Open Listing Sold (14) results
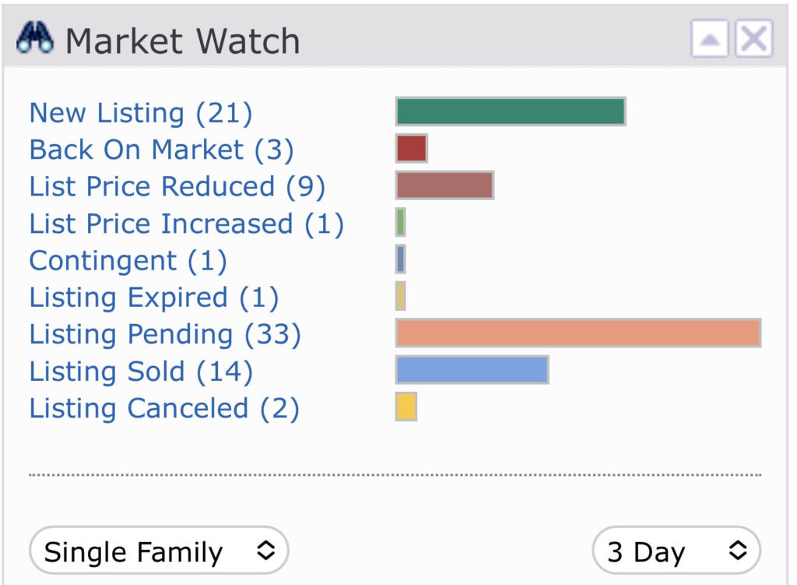Viewport: 797px width, 585px height. click(141, 371)
